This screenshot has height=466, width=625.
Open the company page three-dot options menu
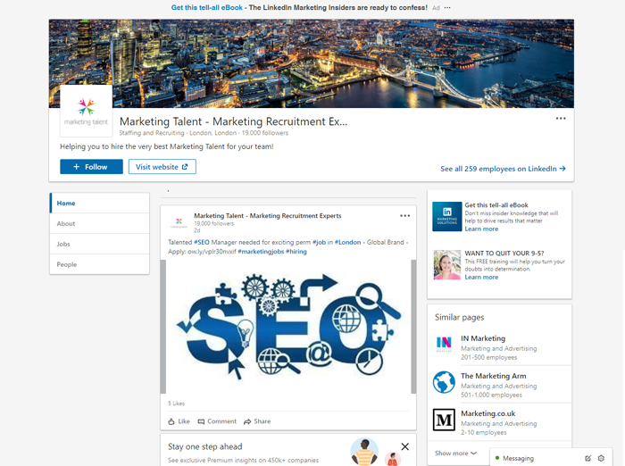click(561, 119)
